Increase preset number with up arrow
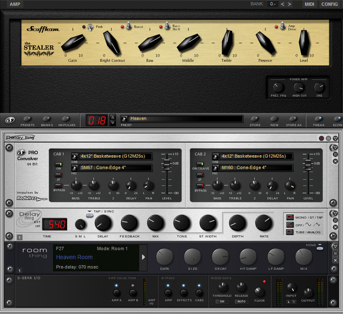 pyautogui.click(x=112, y=117)
